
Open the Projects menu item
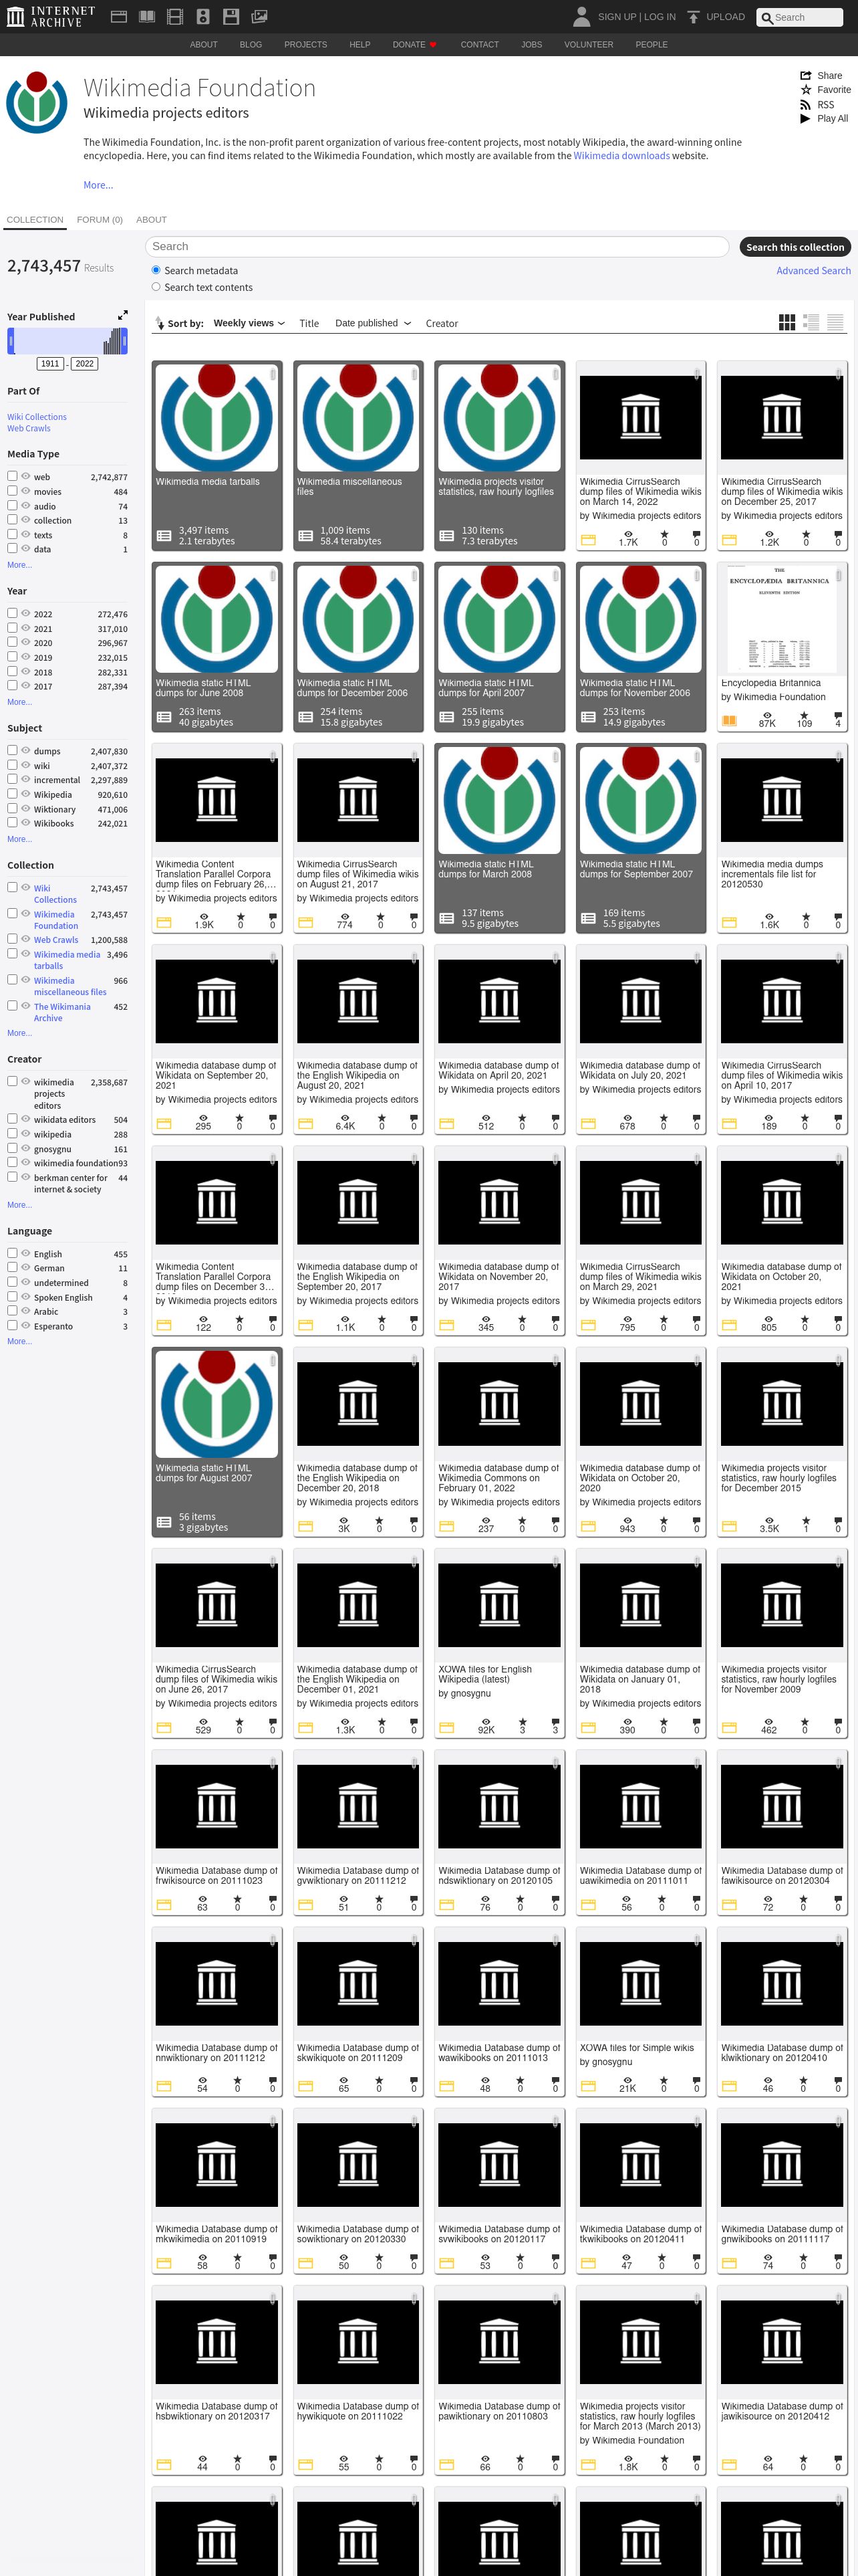tap(305, 44)
